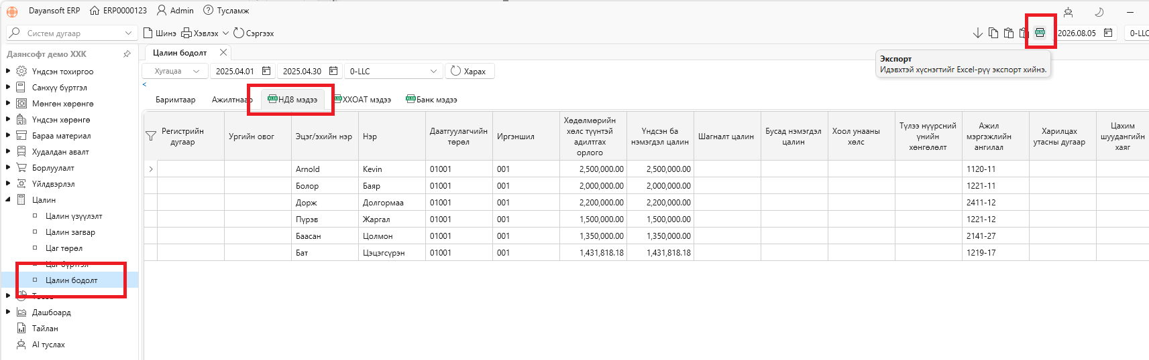1149x360 pixels.
Task: Click AI туслах robot icon in sidebar
Action: (21, 344)
